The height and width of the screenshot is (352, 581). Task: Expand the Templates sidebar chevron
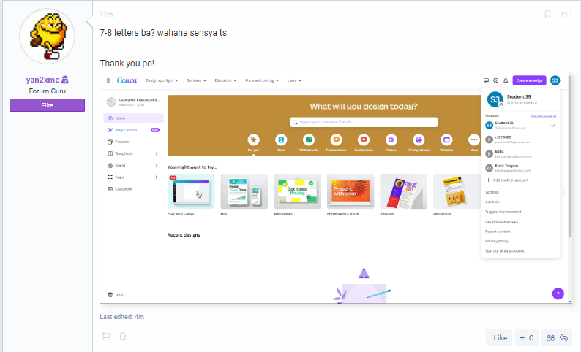tap(157, 153)
